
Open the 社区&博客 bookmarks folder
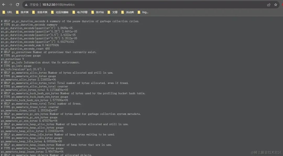(60, 12)
